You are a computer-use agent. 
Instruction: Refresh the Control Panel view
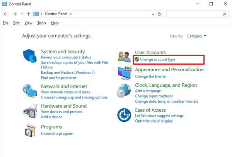(159, 14)
